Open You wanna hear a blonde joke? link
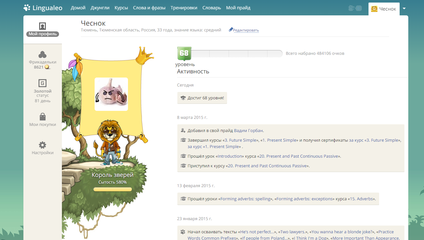424x240 pixels. tap(342, 232)
